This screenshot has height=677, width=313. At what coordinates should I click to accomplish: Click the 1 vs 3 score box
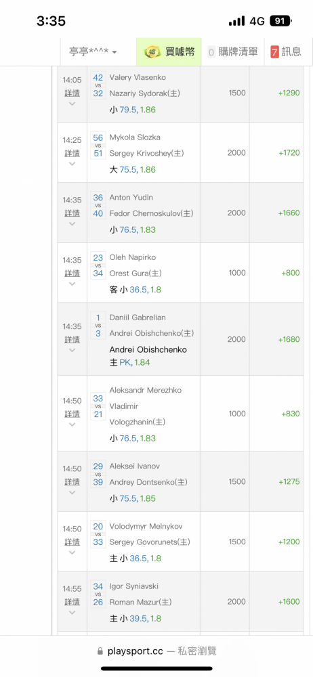98,326
